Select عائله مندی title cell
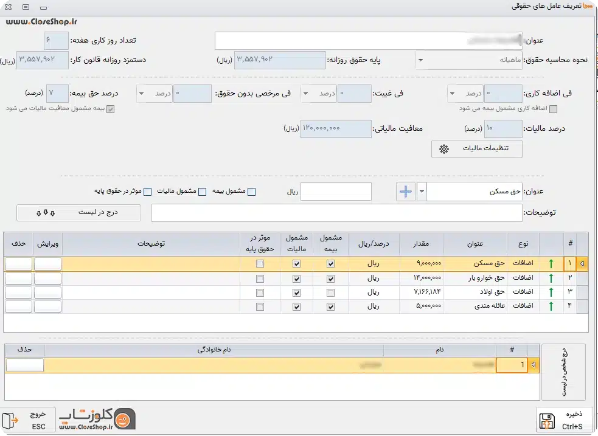 [x=475, y=306]
